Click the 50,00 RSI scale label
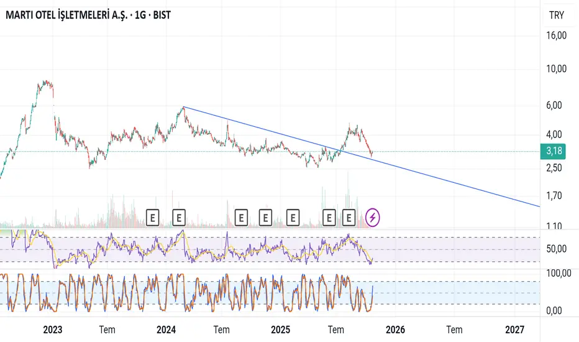Viewport: 579px width, 342px height. [556, 249]
